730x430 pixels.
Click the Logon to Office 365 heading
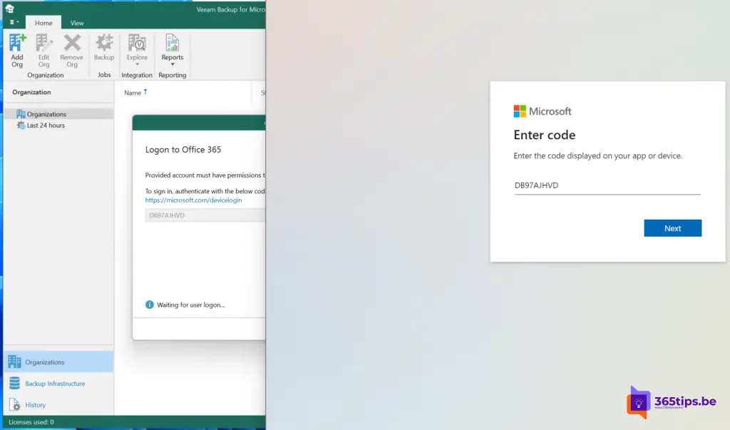(x=183, y=150)
